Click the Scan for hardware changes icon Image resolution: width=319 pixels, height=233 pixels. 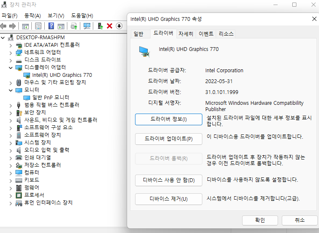87,26
